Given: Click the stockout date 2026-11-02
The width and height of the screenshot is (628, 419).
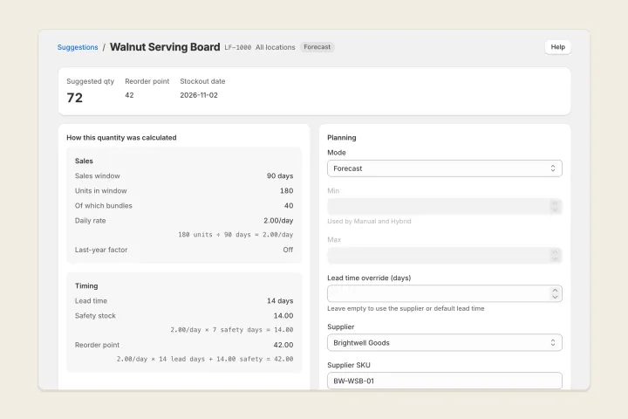Looking at the screenshot, I should [x=199, y=95].
